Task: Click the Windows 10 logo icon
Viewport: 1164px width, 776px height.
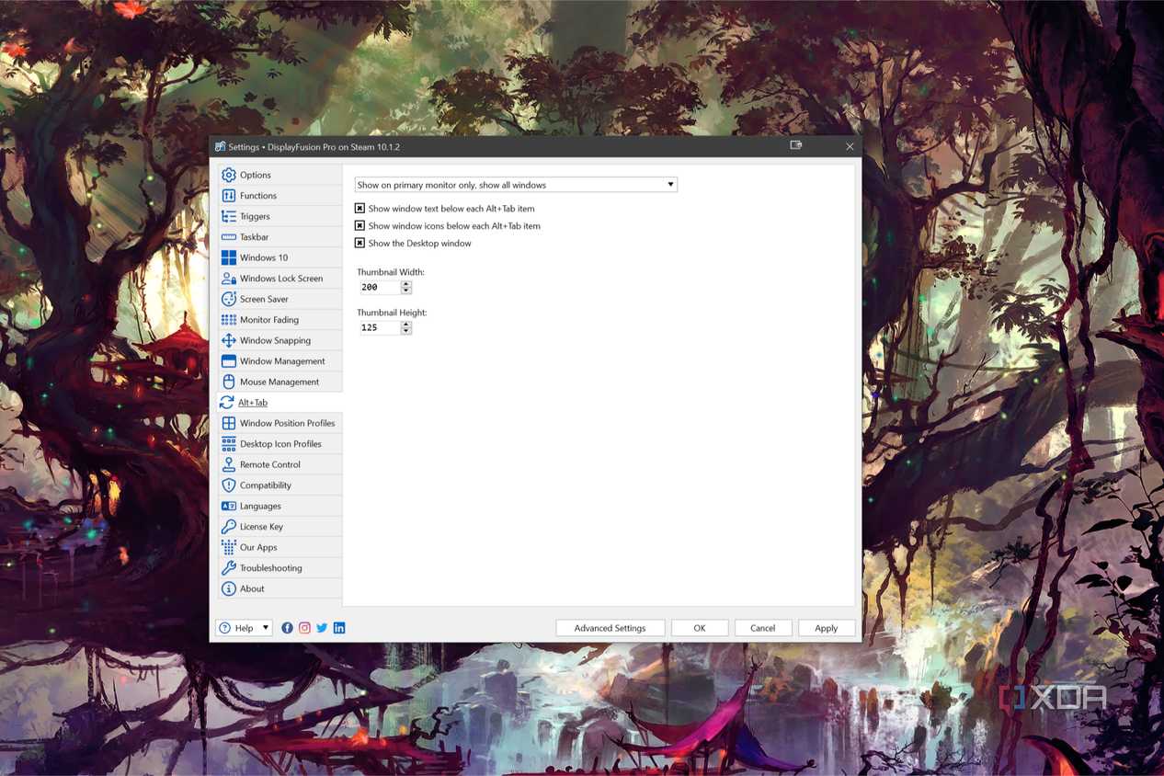Action: (x=229, y=257)
